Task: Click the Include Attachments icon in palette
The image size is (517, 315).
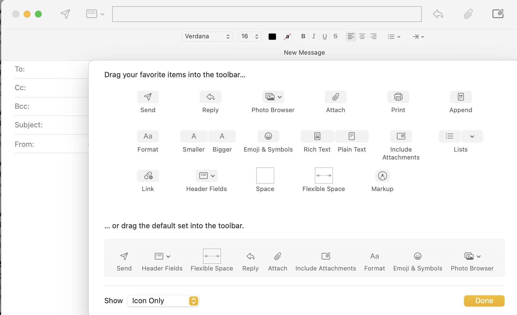Action: pos(401,136)
